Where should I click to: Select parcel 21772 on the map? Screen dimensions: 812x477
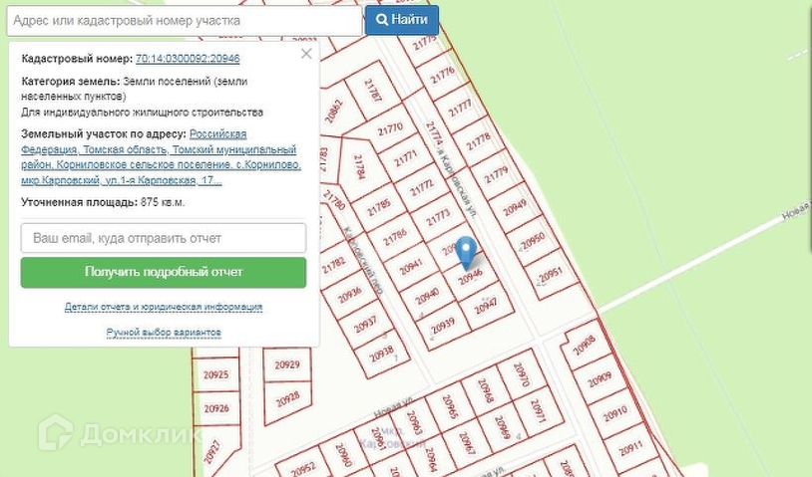pyautogui.click(x=422, y=188)
